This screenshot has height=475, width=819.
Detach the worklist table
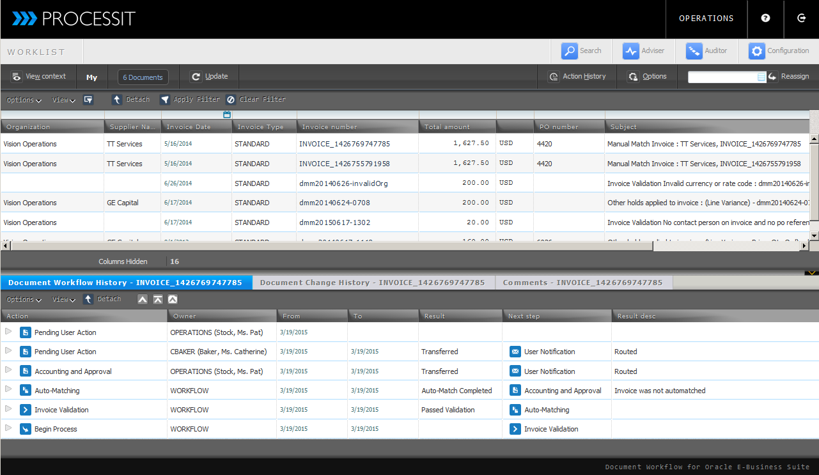point(130,100)
